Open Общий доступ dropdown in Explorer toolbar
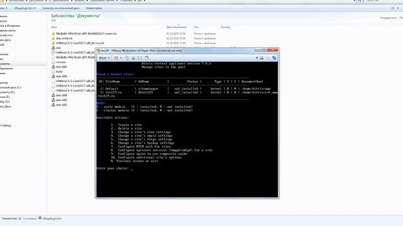This screenshot has height=226, width=403. [25, 8]
